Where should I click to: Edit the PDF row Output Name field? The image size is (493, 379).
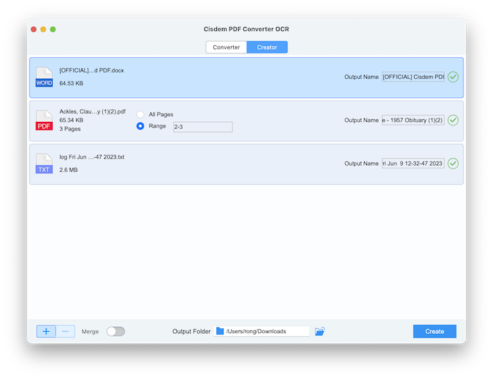pyautogui.click(x=413, y=120)
